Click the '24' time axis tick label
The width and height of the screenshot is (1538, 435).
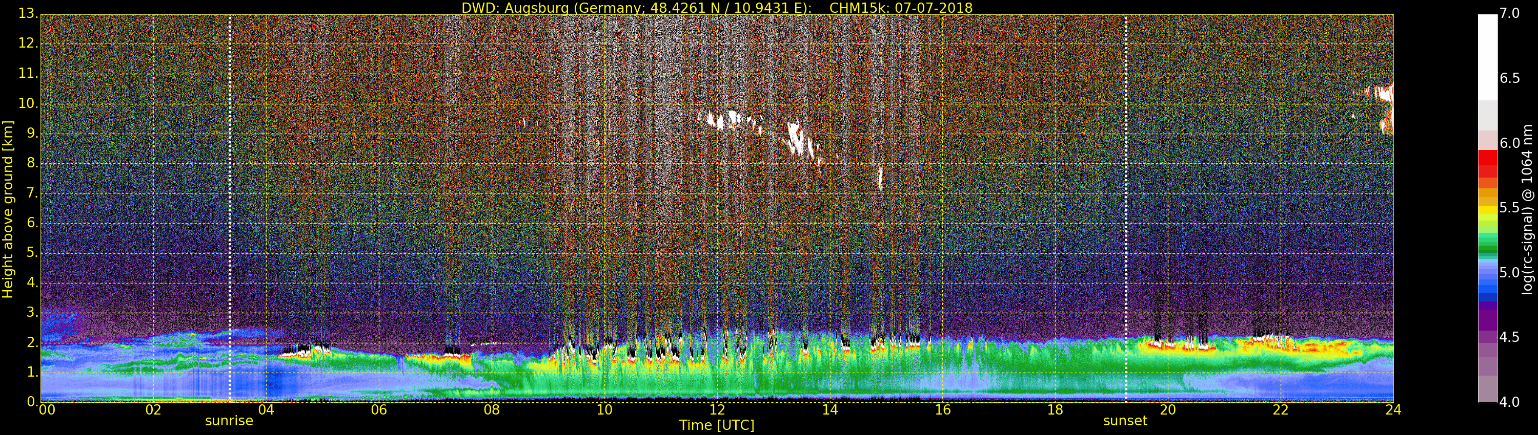click(1393, 409)
